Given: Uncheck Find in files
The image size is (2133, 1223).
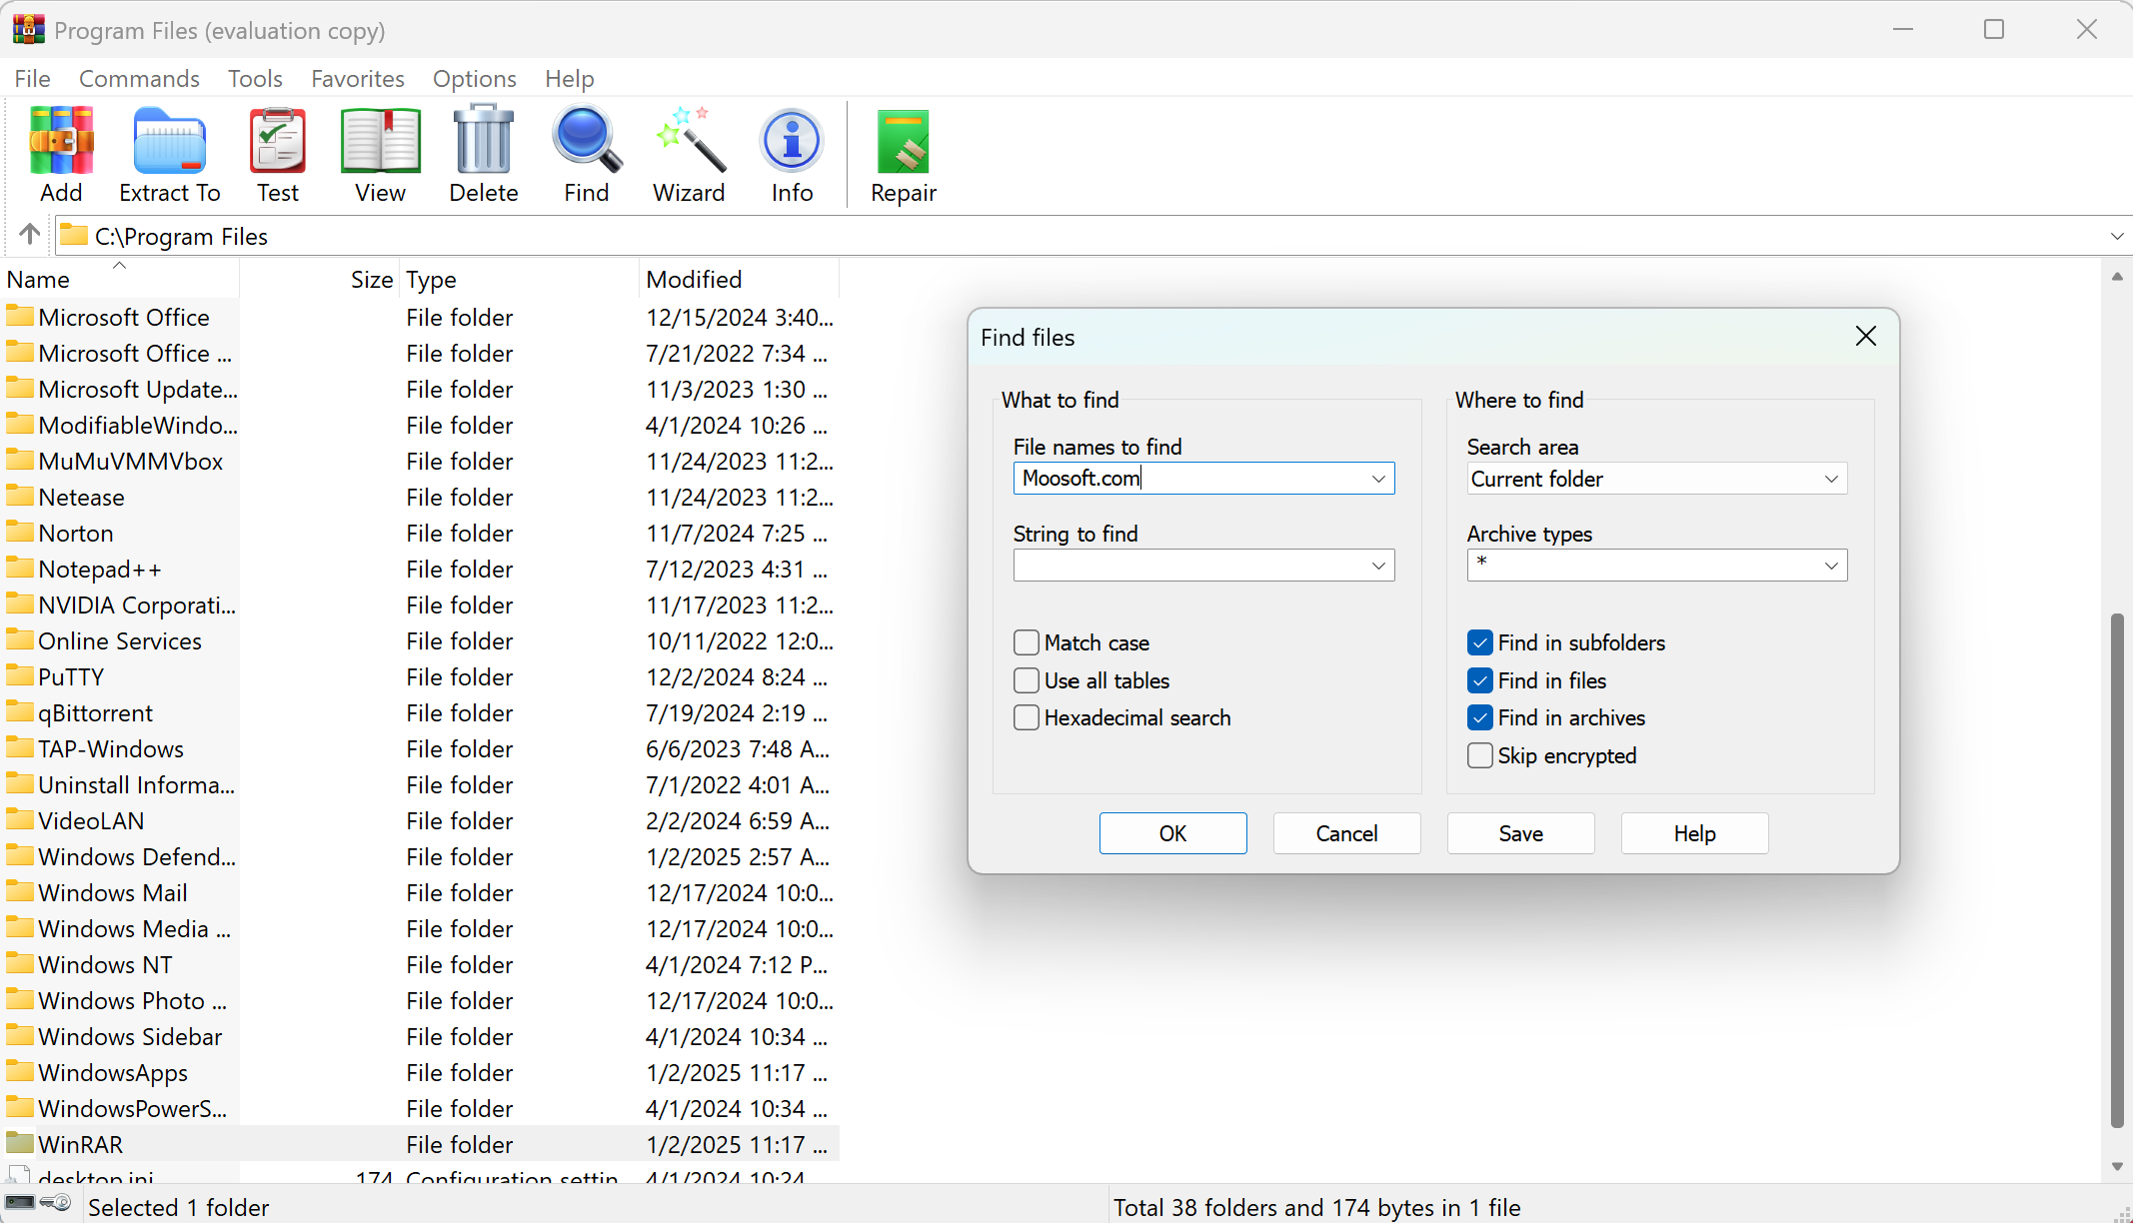Looking at the screenshot, I should click(x=1480, y=680).
